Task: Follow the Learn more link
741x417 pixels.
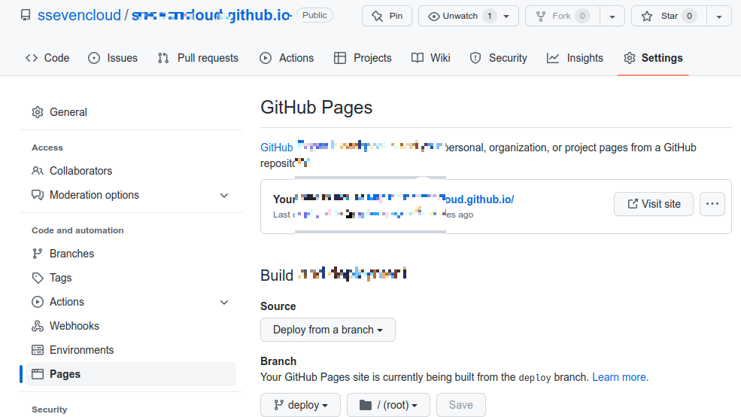Action: pos(618,377)
